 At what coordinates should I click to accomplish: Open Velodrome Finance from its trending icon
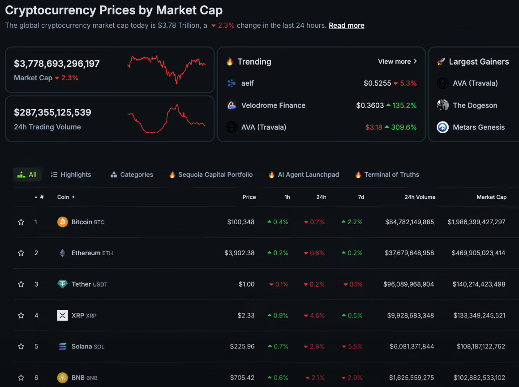coord(232,105)
